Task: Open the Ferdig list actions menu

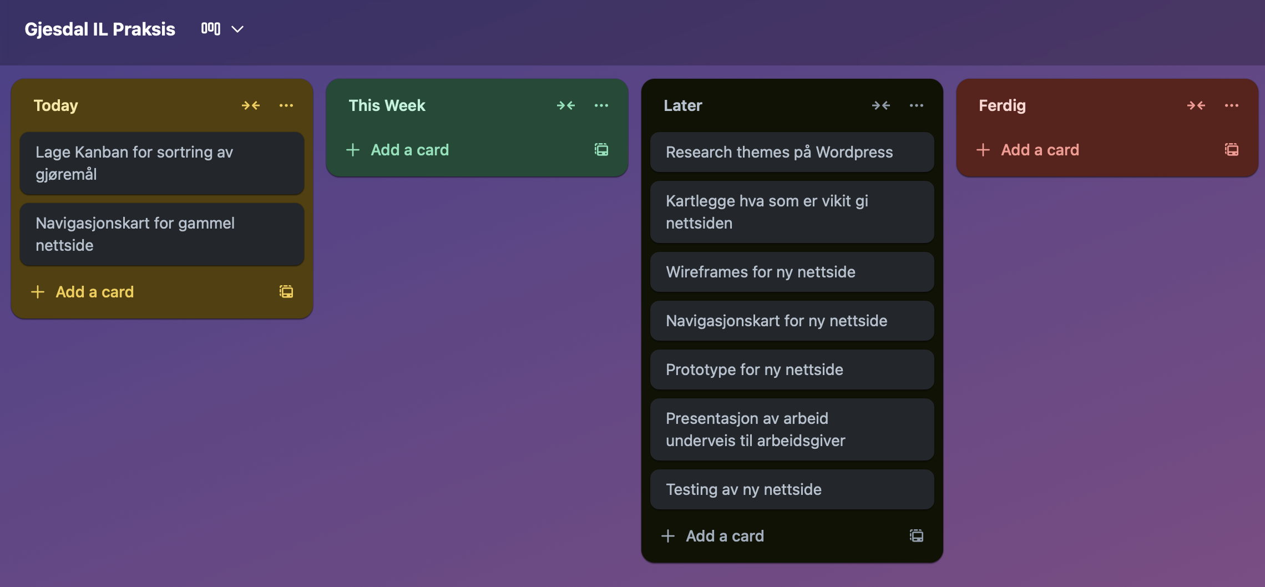Action: pos(1231,105)
